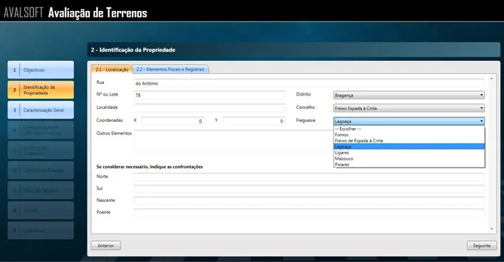Viewport: 504px width, 262px height.
Task: Open step 1 Objectivos in sidebar
Action: coord(41,70)
